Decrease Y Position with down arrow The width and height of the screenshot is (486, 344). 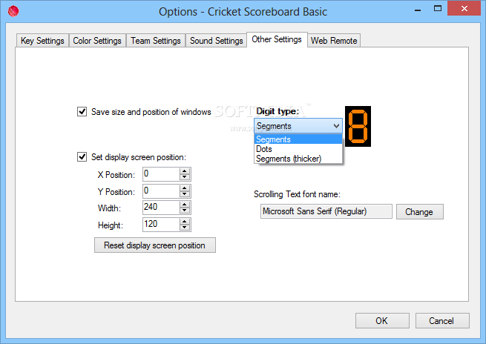point(185,194)
